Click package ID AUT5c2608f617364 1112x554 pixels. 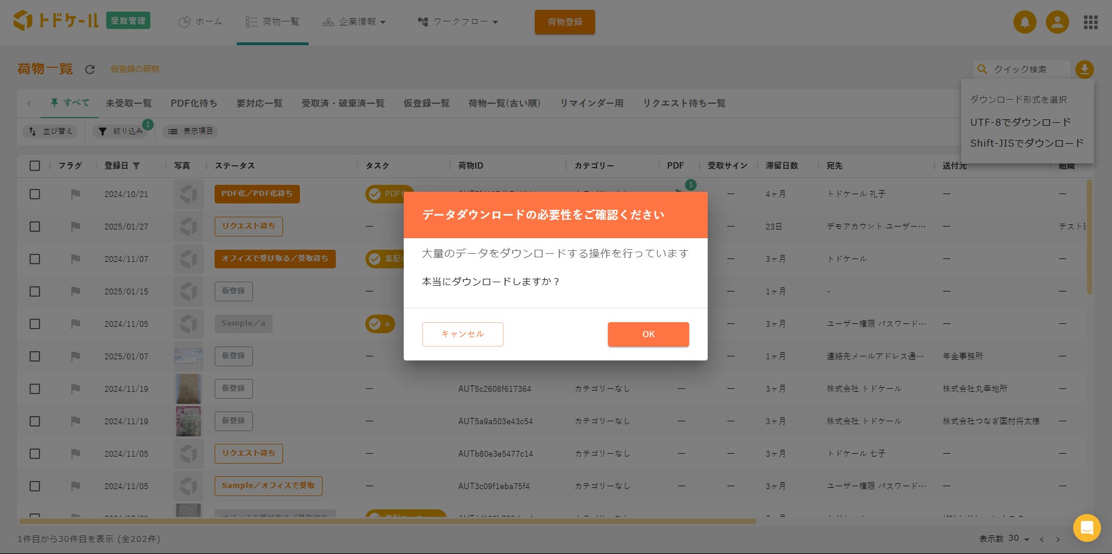(x=495, y=389)
